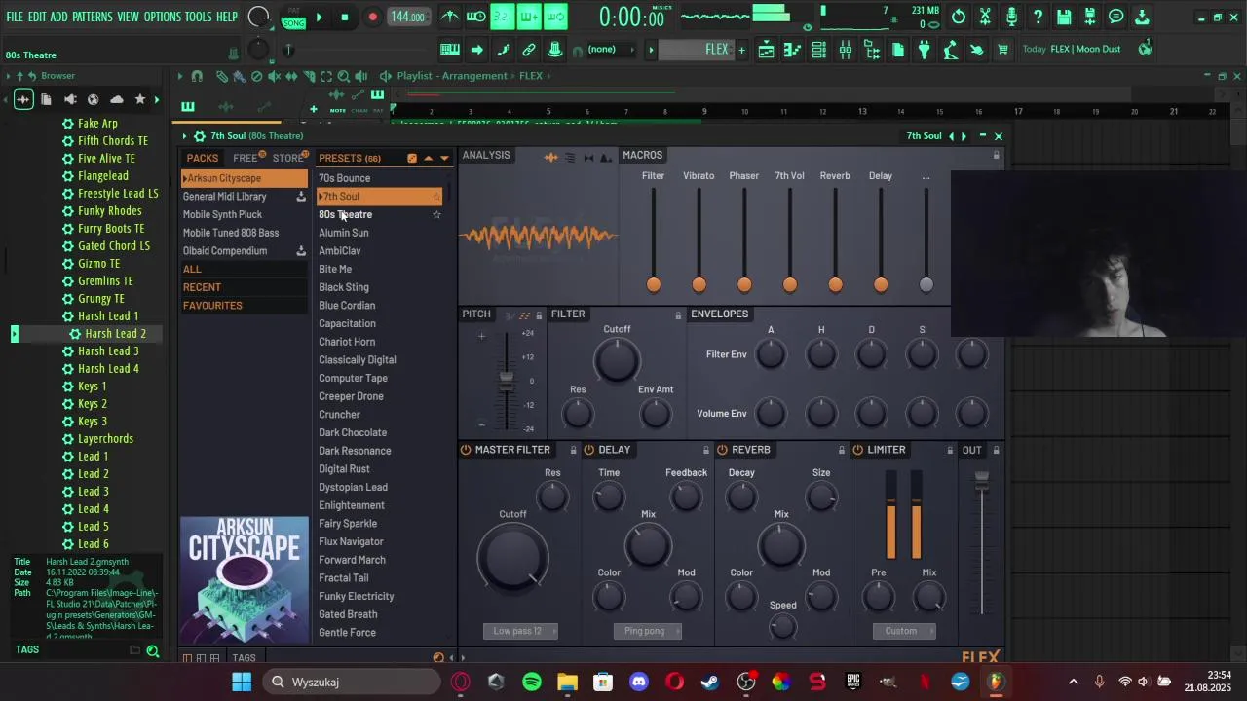Open the OPTIONS menu
1247x701 pixels.
pyautogui.click(x=162, y=17)
